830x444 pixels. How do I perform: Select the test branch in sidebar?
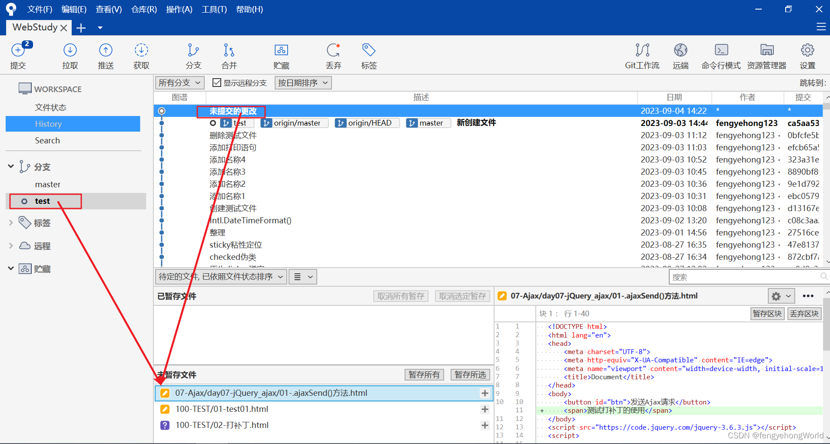[76, 201]
